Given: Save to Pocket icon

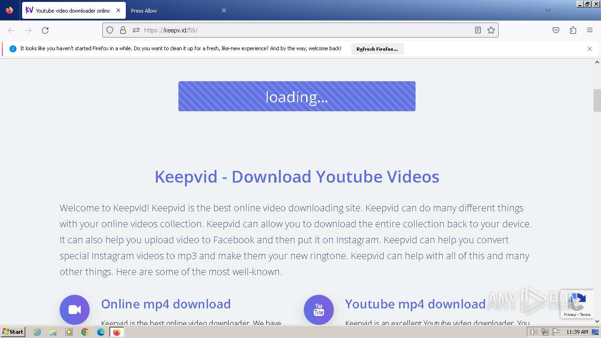Looking at the screenshot, I should [556, 30].
